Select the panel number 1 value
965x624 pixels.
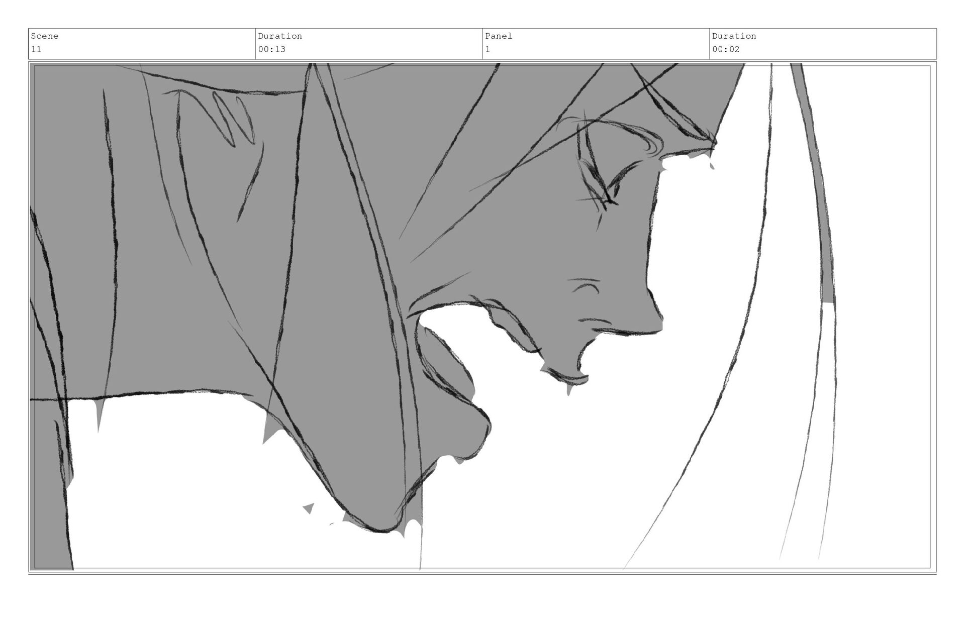(488, 49)
